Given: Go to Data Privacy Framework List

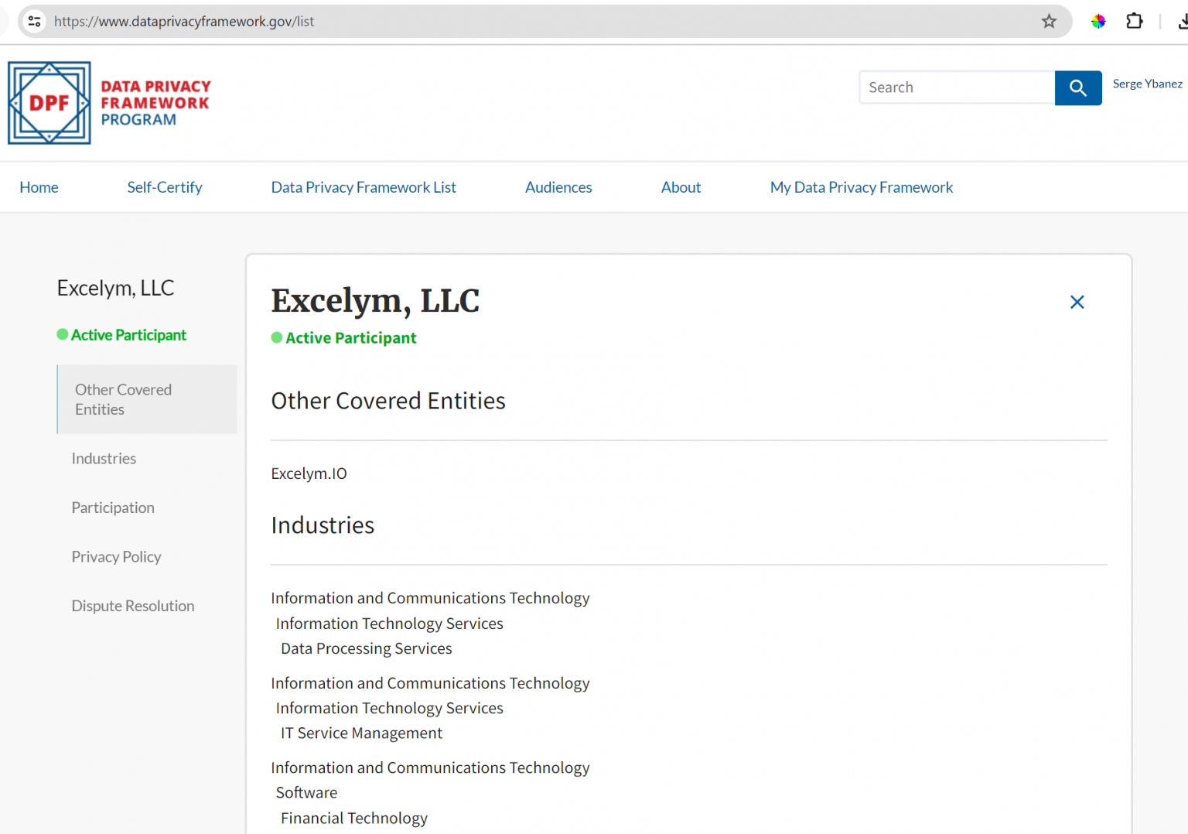Looking at the screenshot, I should [x=364, y=187].
